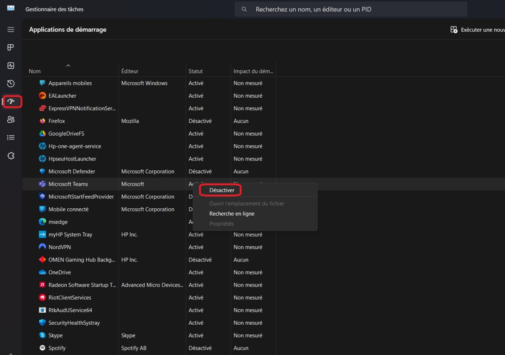The width and height of the screenshot is (505, 355).
Task: Click Spotify AB publisher cell
Action: click(x=134, y=348)
